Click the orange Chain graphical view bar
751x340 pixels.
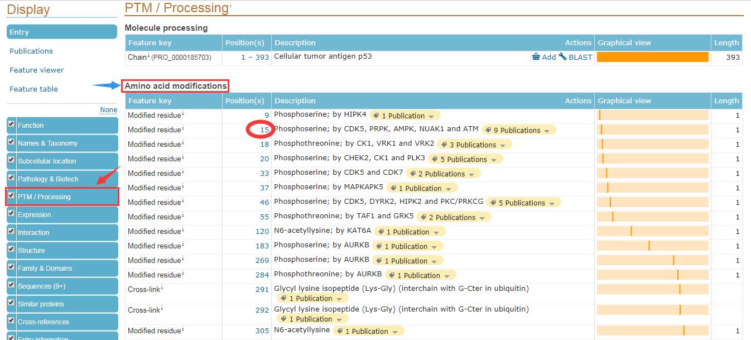click(652, 57)
